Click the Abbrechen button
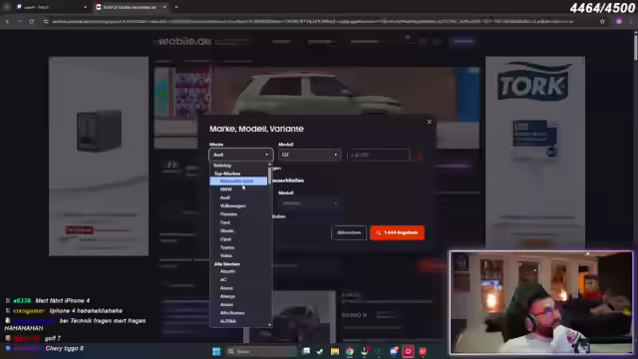 (349, 232)
